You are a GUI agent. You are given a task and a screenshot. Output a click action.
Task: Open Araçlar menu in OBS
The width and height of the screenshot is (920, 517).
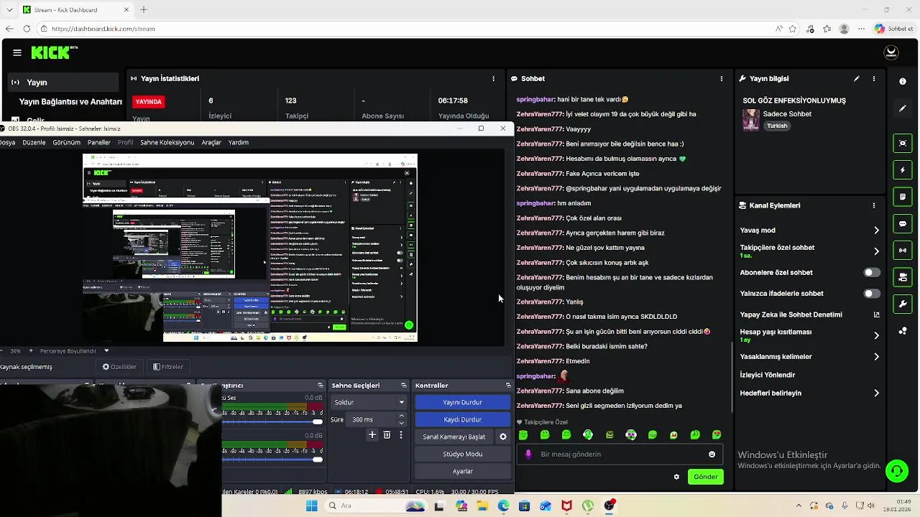point(211,142)
